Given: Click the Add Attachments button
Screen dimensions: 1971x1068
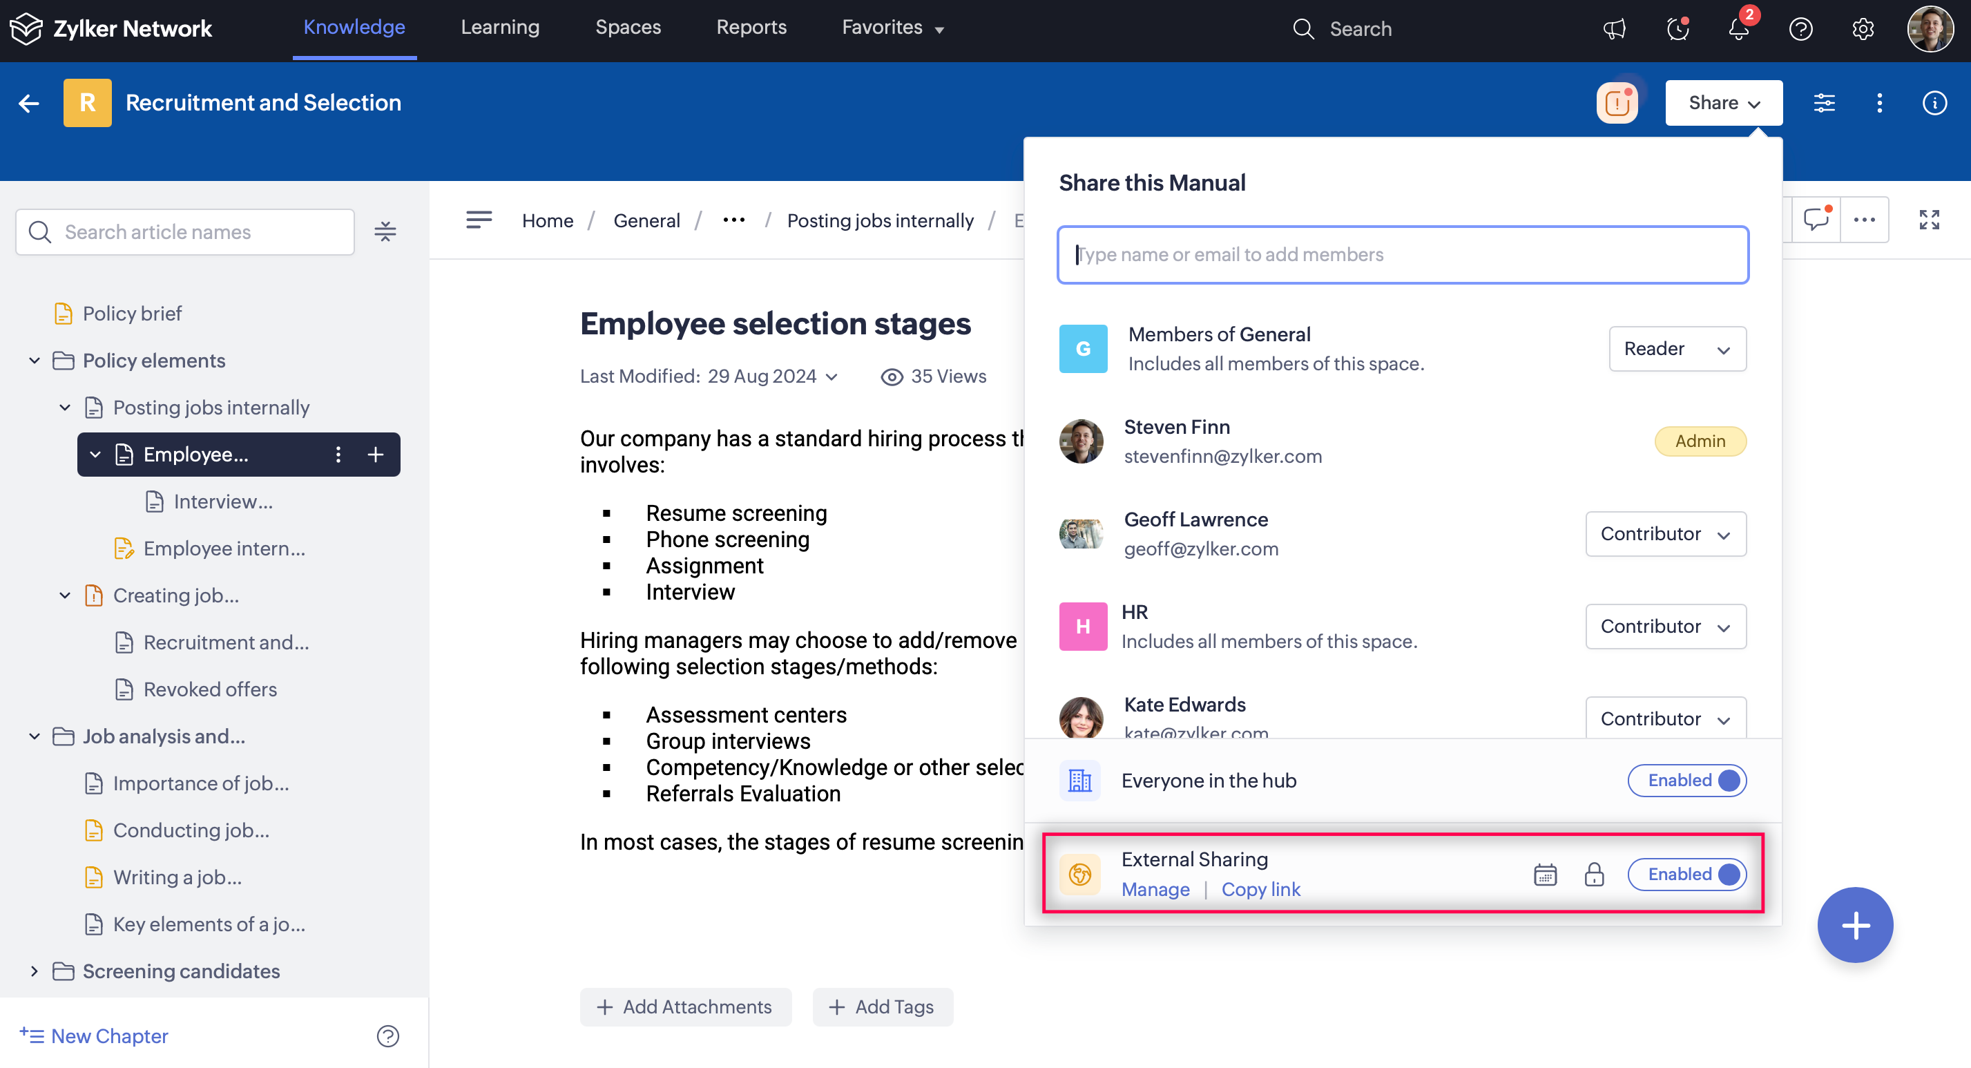Looking at the screenshot, I should [685, 1007].
